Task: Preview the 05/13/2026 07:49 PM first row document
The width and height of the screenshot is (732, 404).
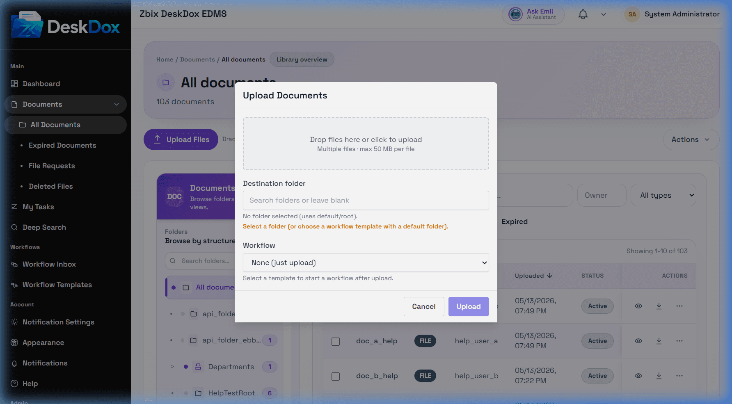Action: (638, 306)
